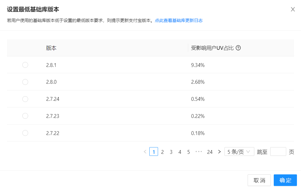Go to pagination page 2
The image size is (301, 188).
pos(162,152)
